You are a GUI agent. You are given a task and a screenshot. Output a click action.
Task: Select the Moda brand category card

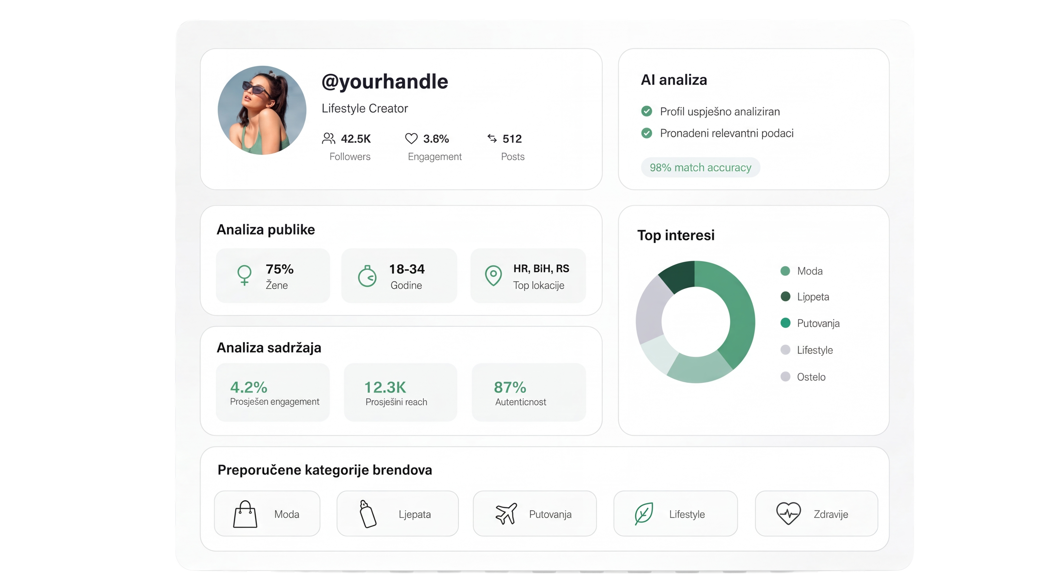click(x=267, y=514)
